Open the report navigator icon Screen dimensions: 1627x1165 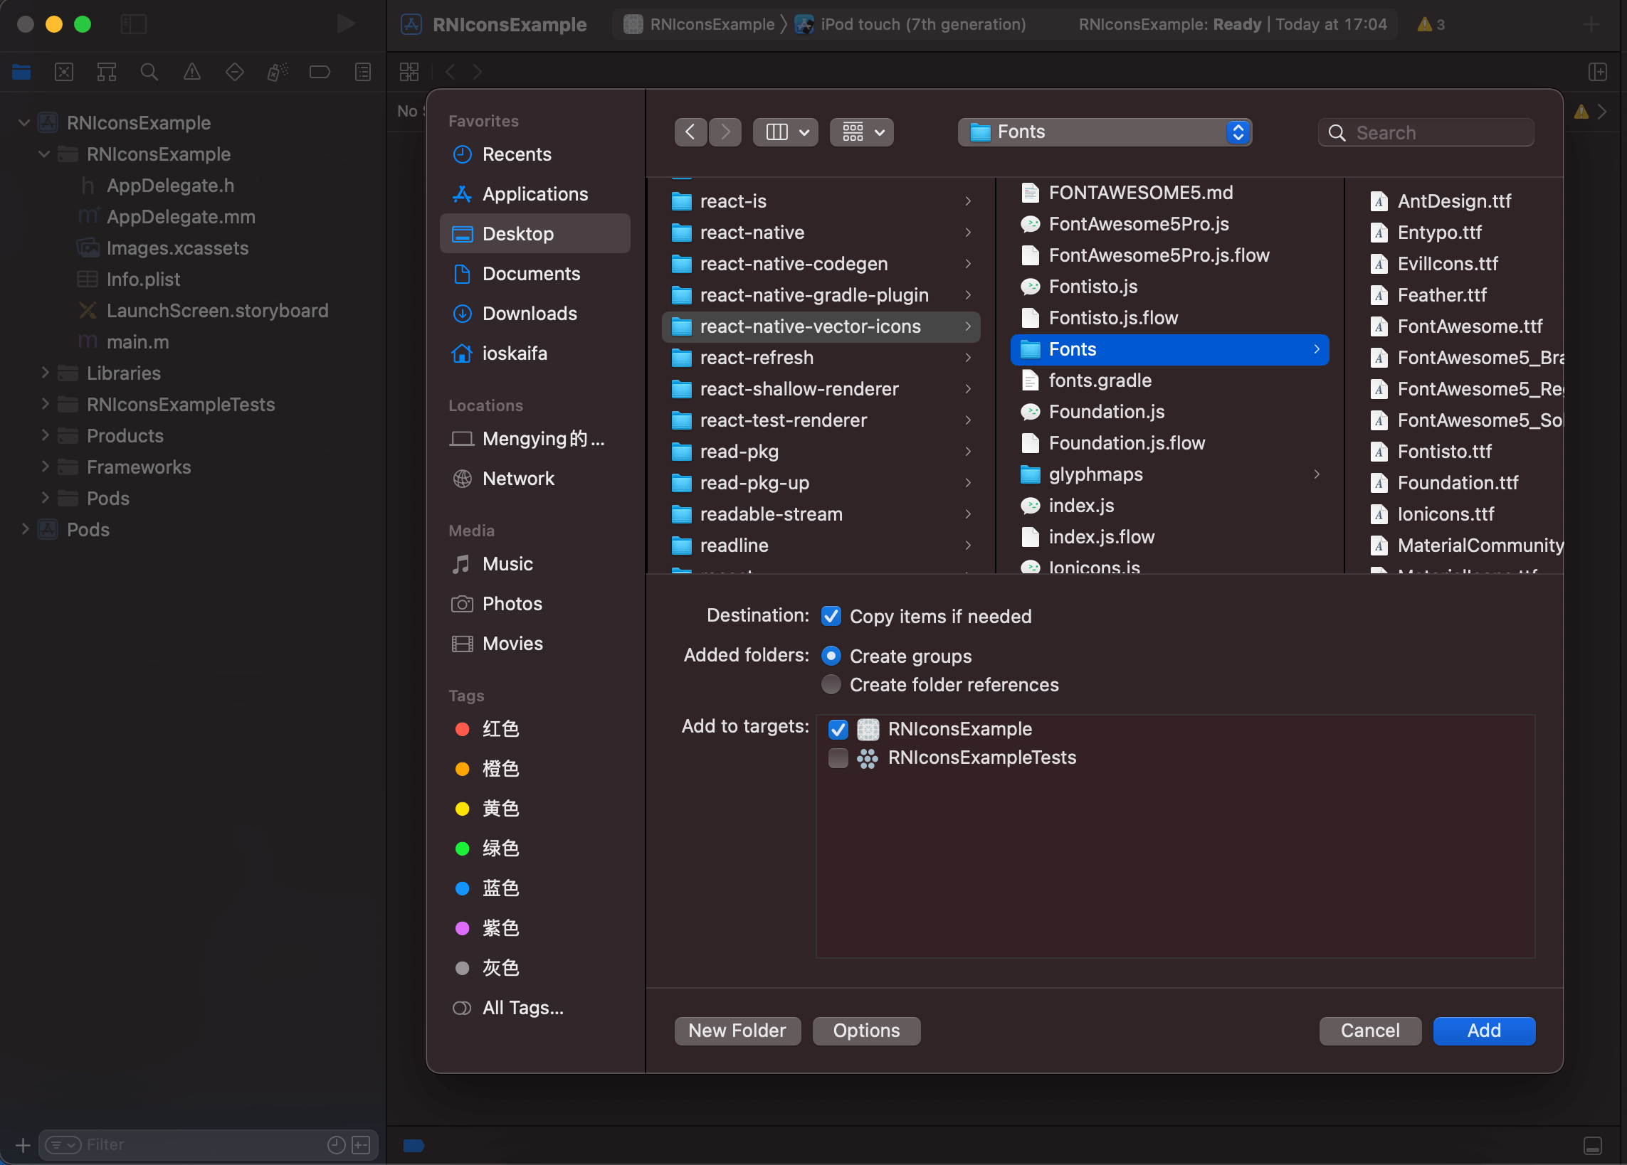click(363, 72)
